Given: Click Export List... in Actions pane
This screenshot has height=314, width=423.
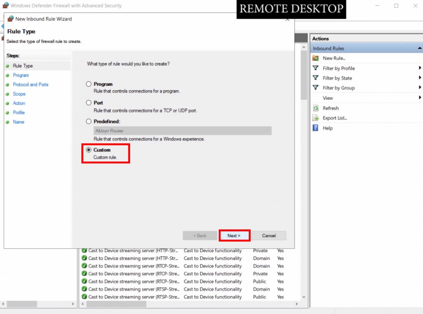Looking at the screenshot, I should tap(335, 118).
